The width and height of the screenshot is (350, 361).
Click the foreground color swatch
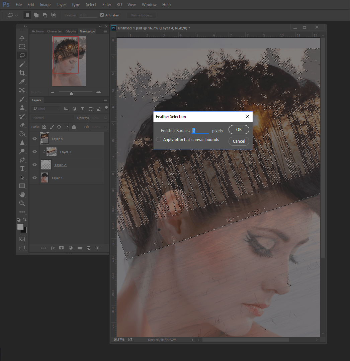tap(20, 227)
